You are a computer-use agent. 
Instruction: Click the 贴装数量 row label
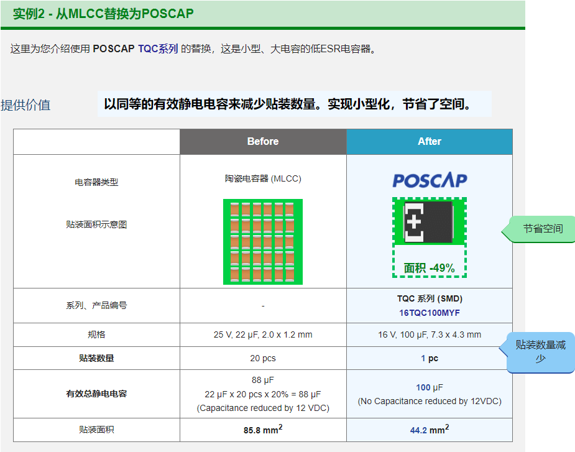[x=96, y=358]
